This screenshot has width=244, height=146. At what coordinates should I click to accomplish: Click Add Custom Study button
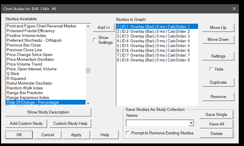26,123
